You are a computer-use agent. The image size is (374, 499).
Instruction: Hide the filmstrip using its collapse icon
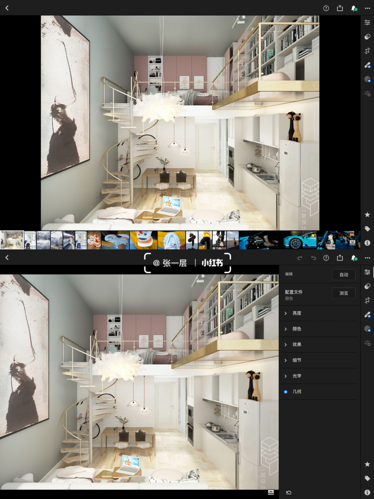[353, 243]
